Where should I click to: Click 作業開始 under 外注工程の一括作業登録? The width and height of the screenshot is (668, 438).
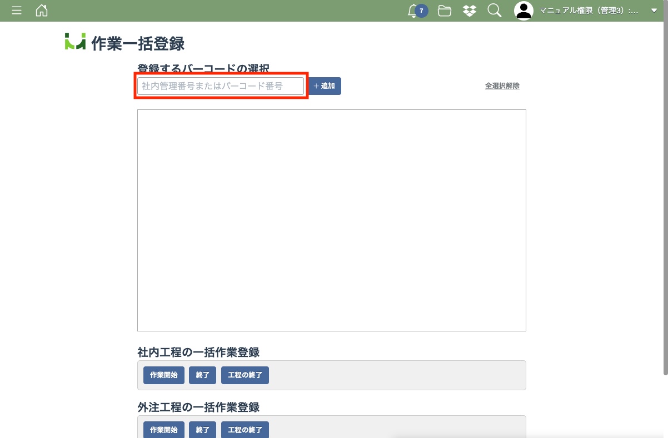163,430
